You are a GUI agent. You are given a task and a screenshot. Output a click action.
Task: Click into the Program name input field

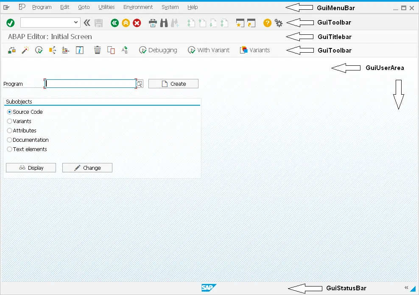pos(90,84)
